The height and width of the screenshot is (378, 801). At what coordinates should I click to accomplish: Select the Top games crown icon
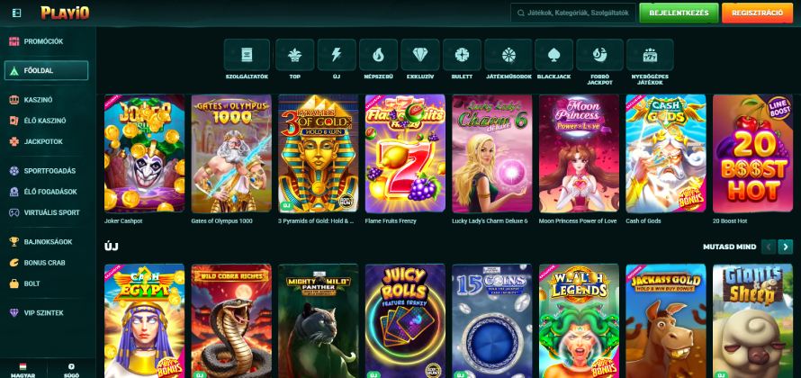(x=294, y=56)
